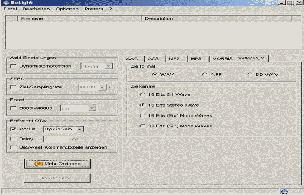Select 16 Bits 5.1 Wave channel option

[142, 94]
